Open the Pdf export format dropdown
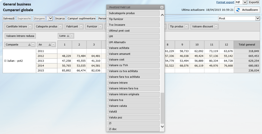The image size is (262, 134). [x=245, y=2]
